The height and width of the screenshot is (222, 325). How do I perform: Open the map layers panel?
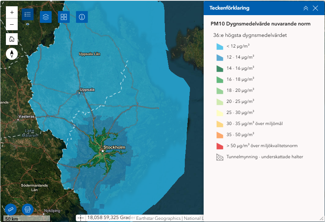tap(46, 17)
